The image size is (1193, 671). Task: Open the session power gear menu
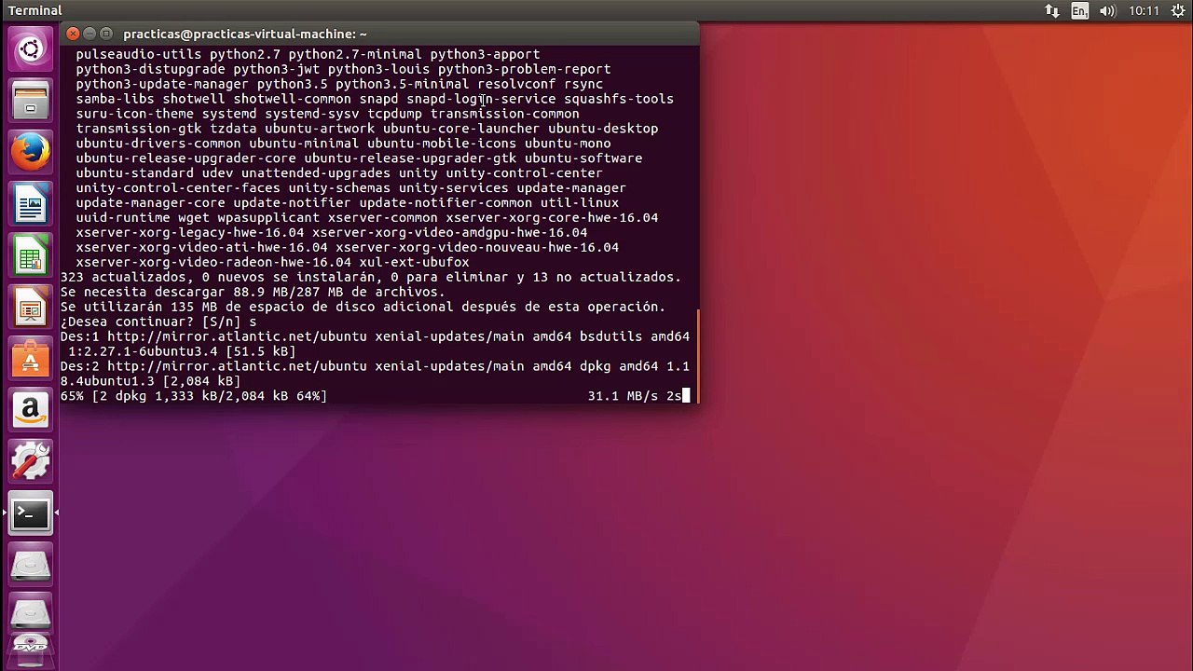pyautogui.click(x=1177, y=11)
